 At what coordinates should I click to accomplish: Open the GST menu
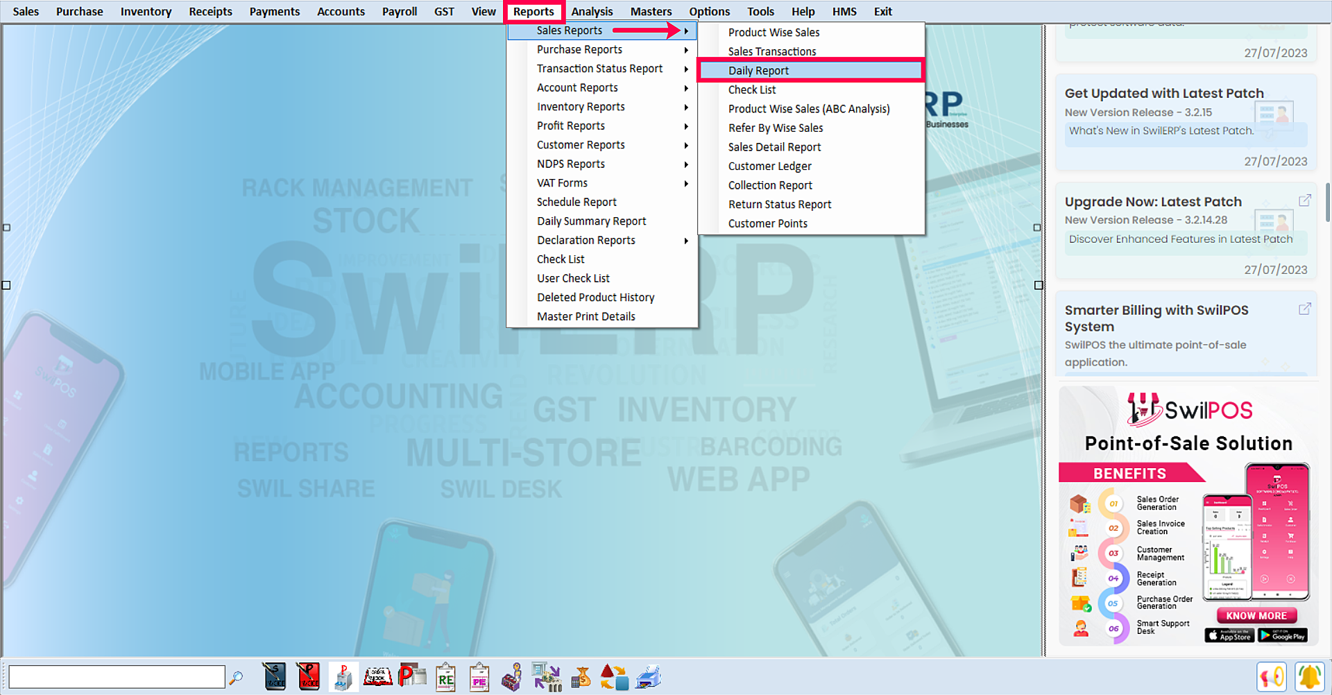point(444,12)
